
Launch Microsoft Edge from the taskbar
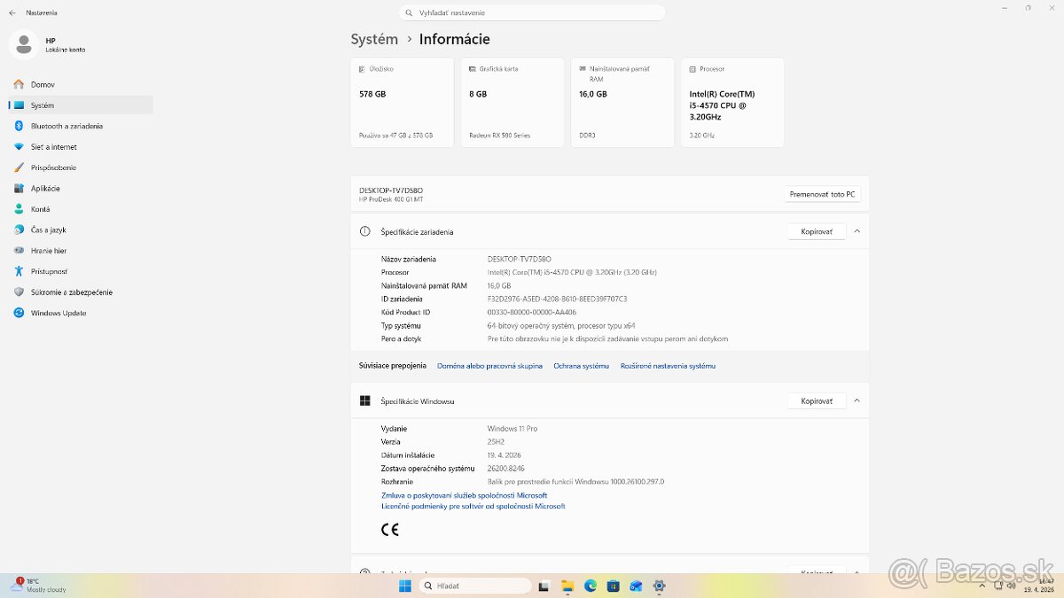(591, 586)
